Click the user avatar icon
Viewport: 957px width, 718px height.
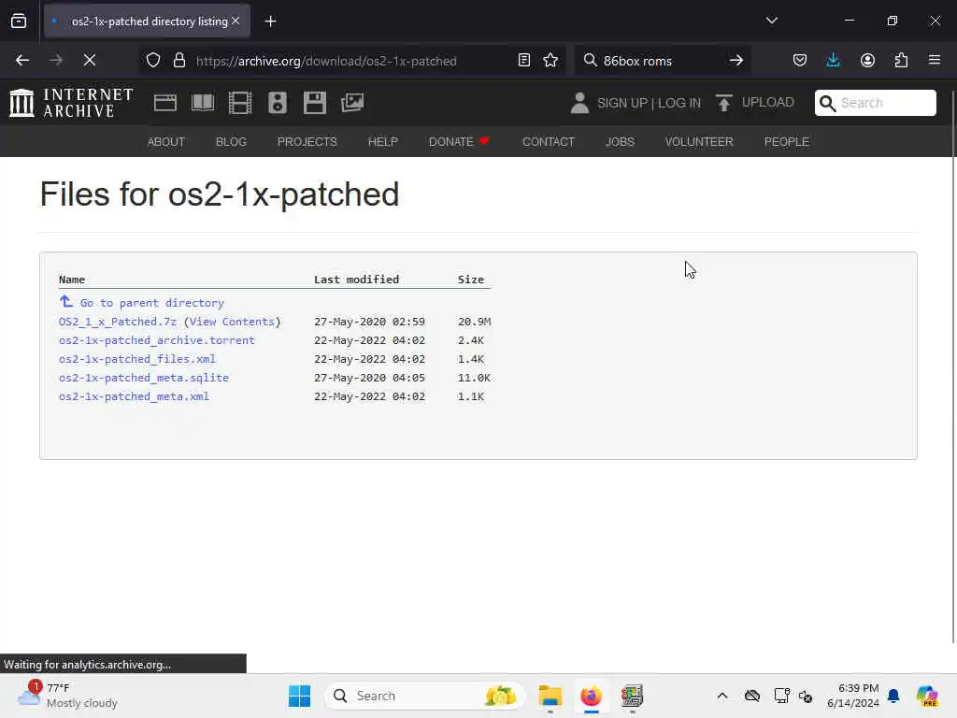tap(579, 103)
